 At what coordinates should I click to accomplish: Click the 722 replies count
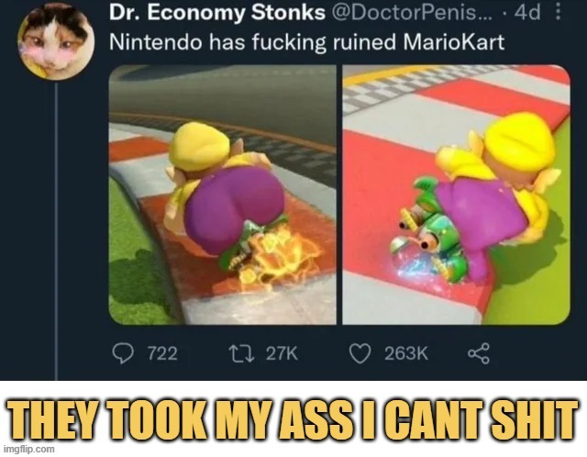(162, 353)
